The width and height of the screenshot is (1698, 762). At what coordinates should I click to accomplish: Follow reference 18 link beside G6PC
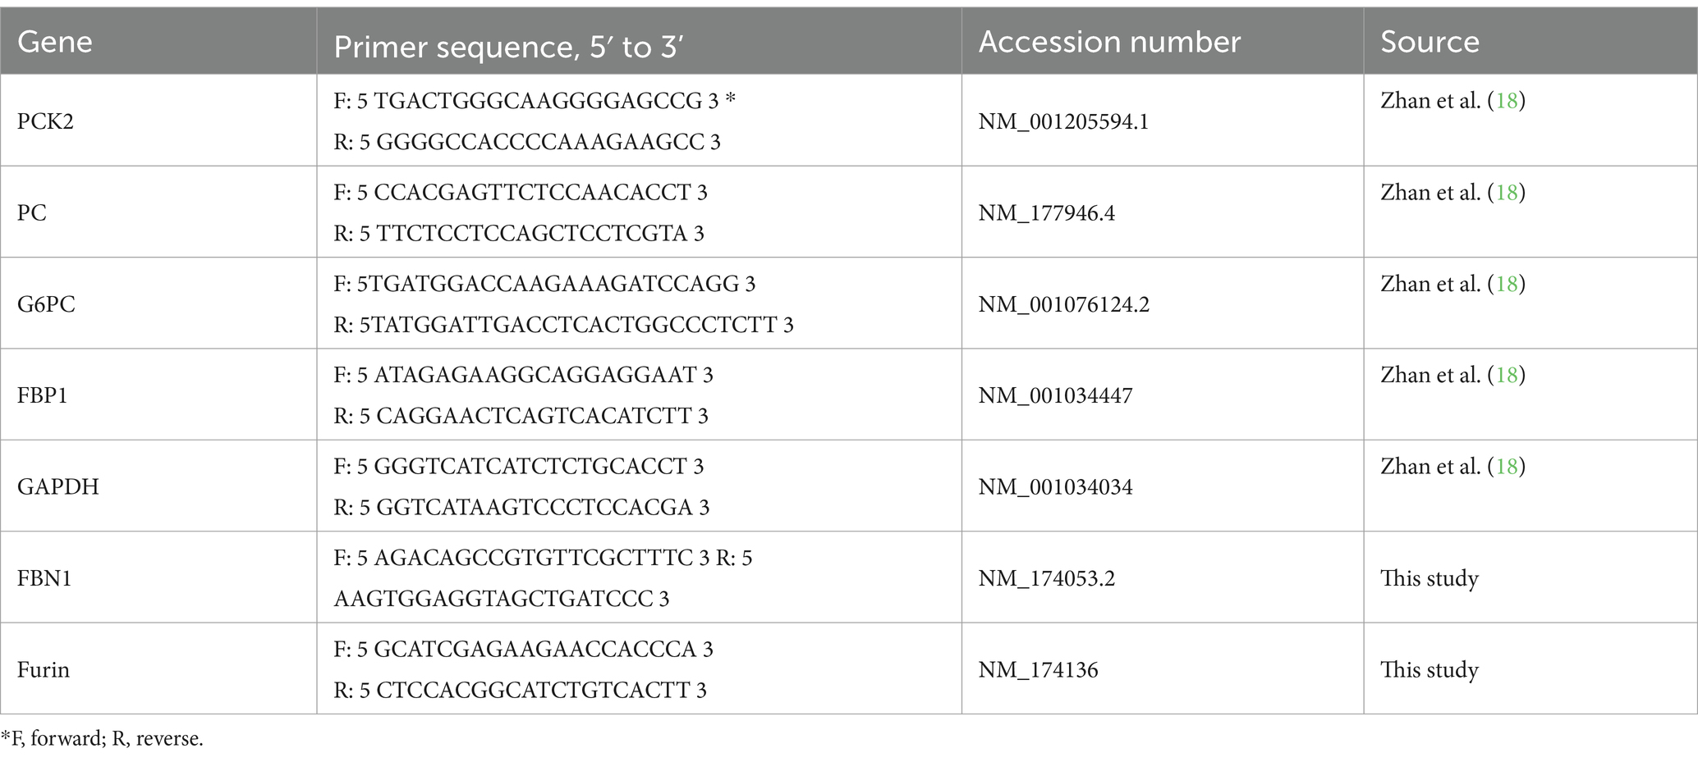1506,284
